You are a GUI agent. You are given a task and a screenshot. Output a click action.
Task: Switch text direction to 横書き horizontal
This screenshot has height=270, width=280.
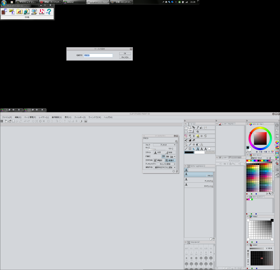pyautogui.click(x=158, y=160)
